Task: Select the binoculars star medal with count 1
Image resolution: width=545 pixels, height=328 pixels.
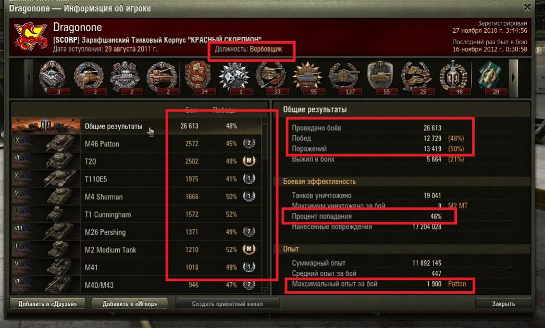Action: tap(234, 77)
